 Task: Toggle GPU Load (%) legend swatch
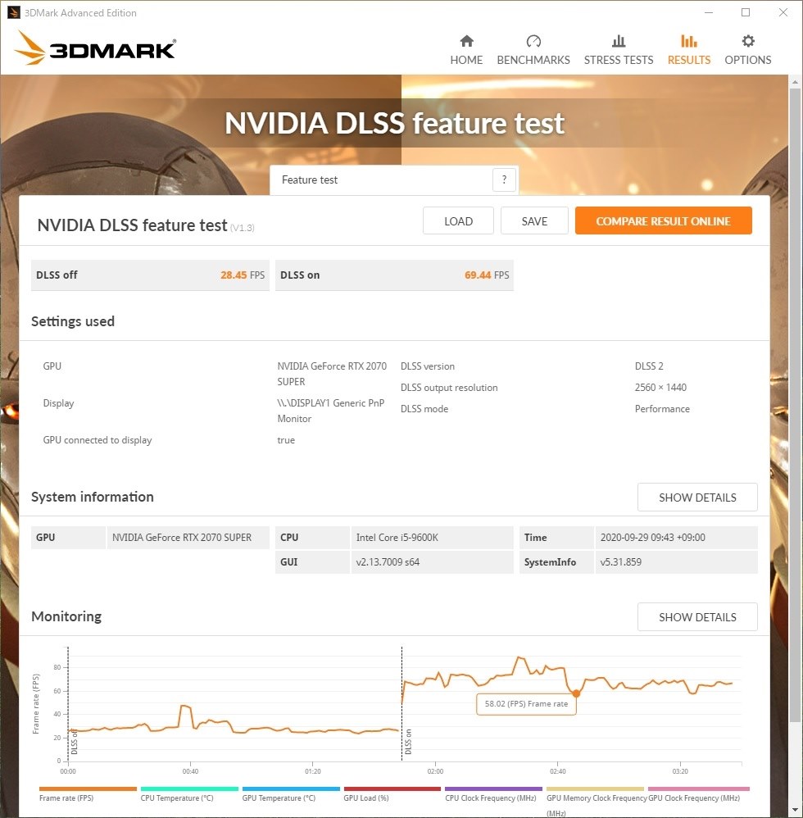[x=392, y=788]
